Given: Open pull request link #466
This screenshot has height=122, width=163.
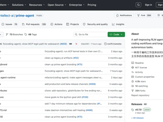Looking at the screenshot, I should click(x=89, y=110).
